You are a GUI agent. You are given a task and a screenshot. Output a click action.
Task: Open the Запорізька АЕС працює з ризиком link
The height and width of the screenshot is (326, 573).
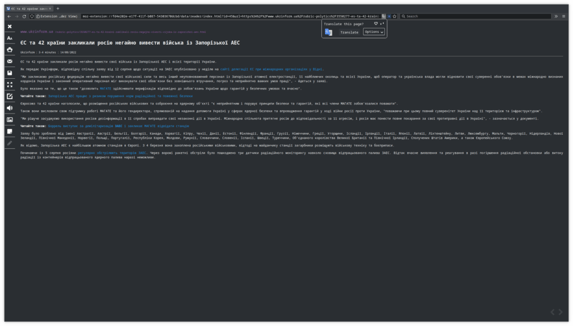[x=120, y=96]
